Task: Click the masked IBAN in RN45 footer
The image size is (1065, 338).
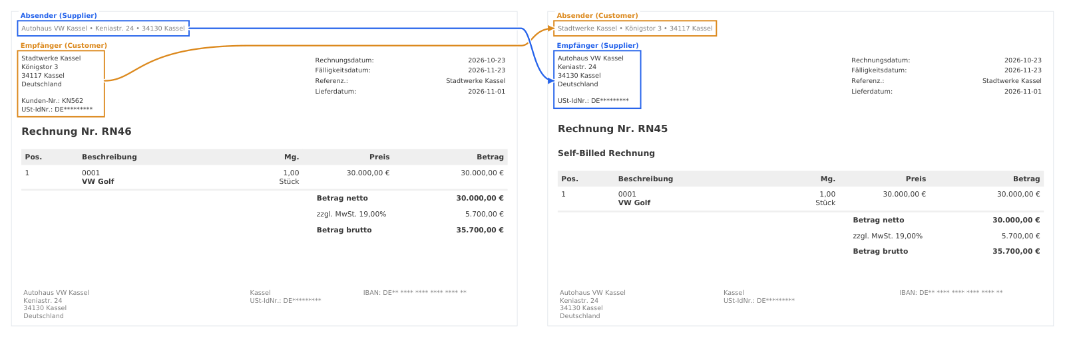Action: pos(951,293)
